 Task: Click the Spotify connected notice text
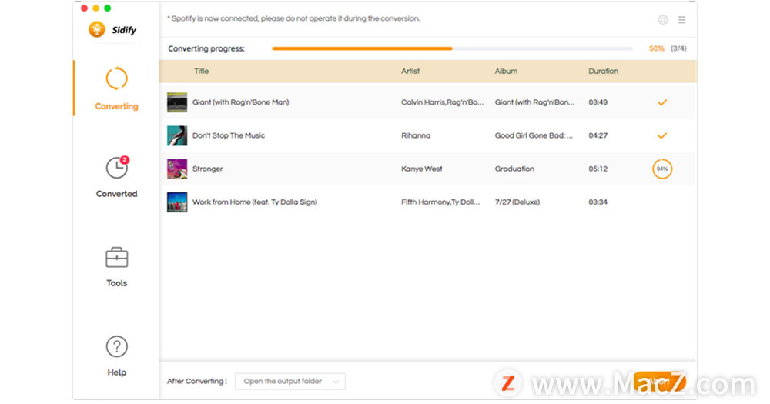click(x=293, y=18)
